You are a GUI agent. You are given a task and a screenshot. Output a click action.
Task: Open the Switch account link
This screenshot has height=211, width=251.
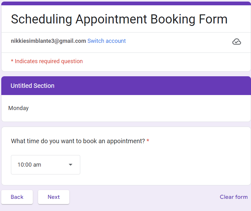pos(106,41)
